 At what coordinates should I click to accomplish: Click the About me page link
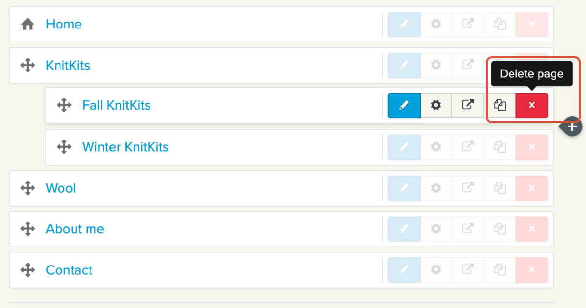click(x=75, y=229)
